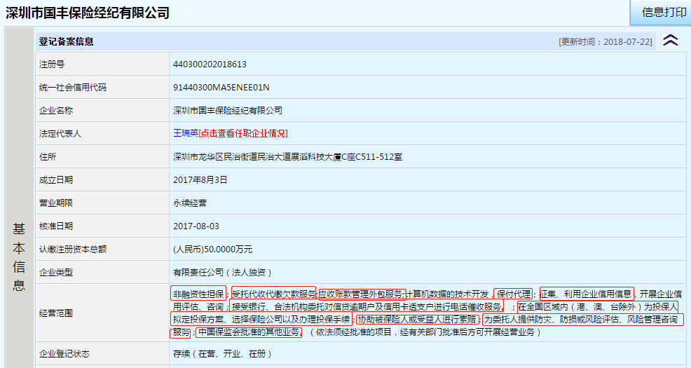Viewport: 691px width, 368px height.
Task: Click the registered capital 50.0000万元 value
Action: point(212,249)
